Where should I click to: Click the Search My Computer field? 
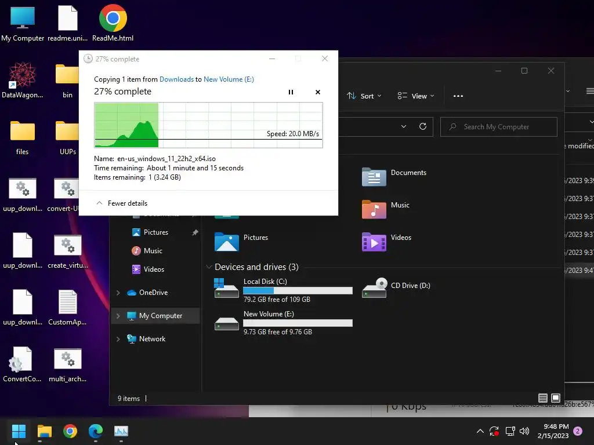point(498,127)
